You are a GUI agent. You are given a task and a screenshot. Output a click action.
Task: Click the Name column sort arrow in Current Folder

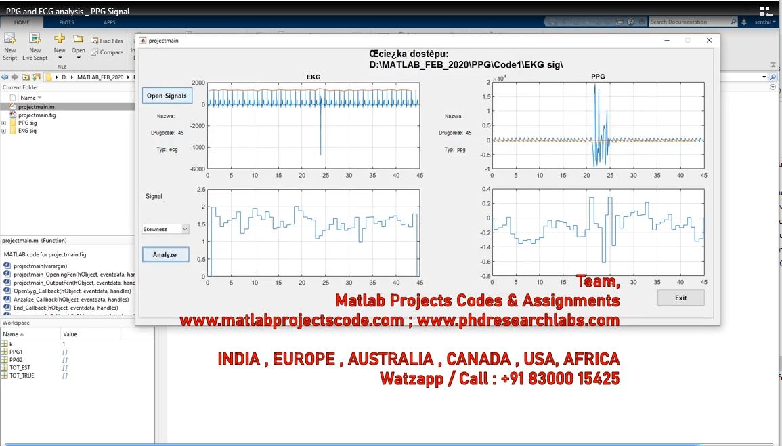(40, 98)
